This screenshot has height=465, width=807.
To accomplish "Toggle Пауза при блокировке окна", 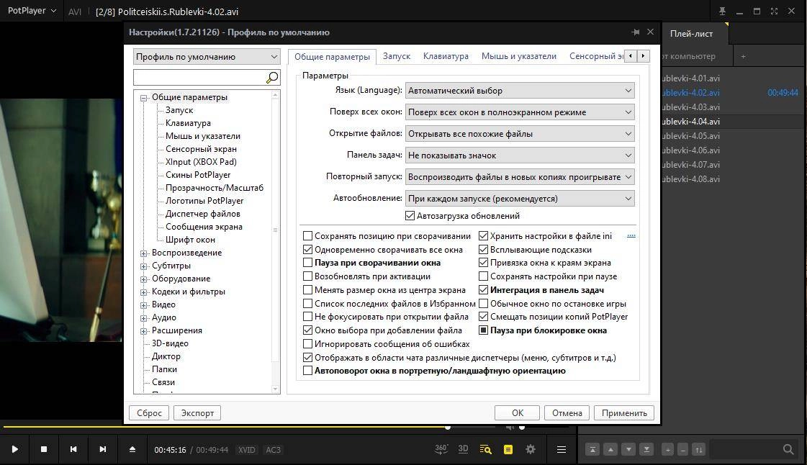I will [483, 330].
